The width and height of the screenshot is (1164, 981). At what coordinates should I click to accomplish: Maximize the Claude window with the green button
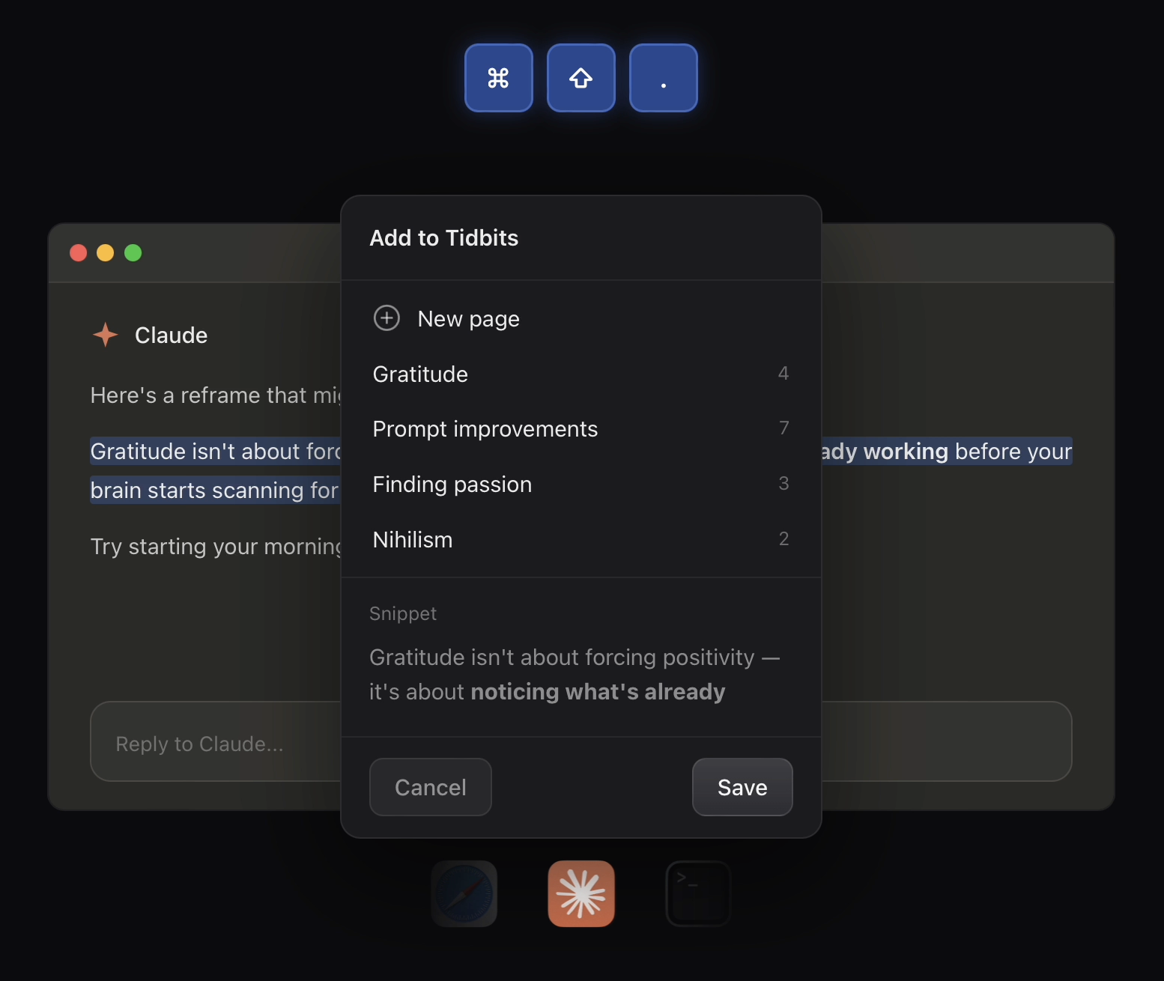pyautogui.click(x=133, y=253)
